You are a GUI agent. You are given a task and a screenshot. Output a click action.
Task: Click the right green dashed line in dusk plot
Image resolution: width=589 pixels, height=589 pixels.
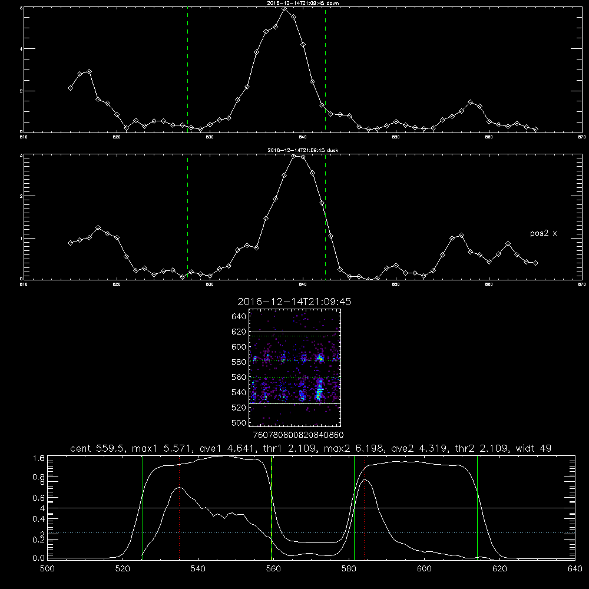[x=325, y=217]
